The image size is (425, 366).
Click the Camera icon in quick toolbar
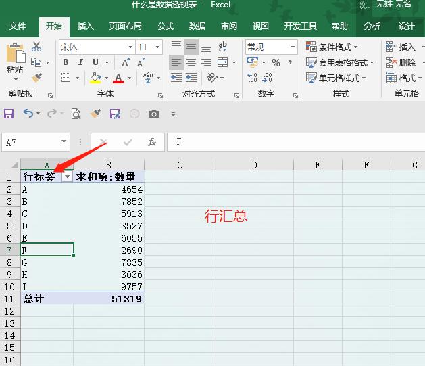pos(153,114)
